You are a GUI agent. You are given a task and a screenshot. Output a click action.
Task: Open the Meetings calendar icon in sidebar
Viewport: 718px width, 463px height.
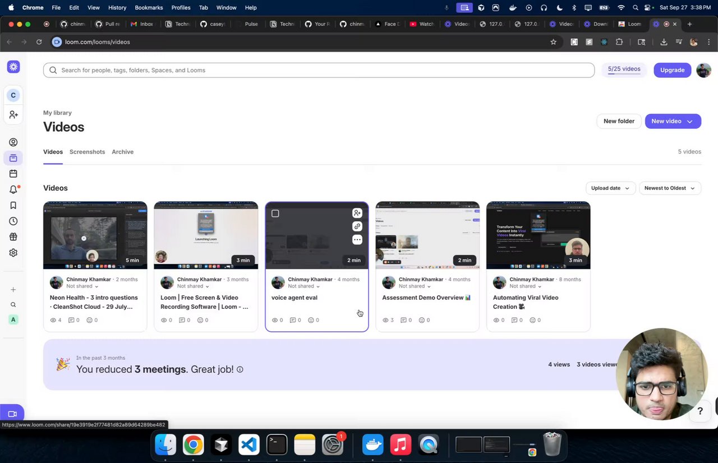click(x=13, y=174)
